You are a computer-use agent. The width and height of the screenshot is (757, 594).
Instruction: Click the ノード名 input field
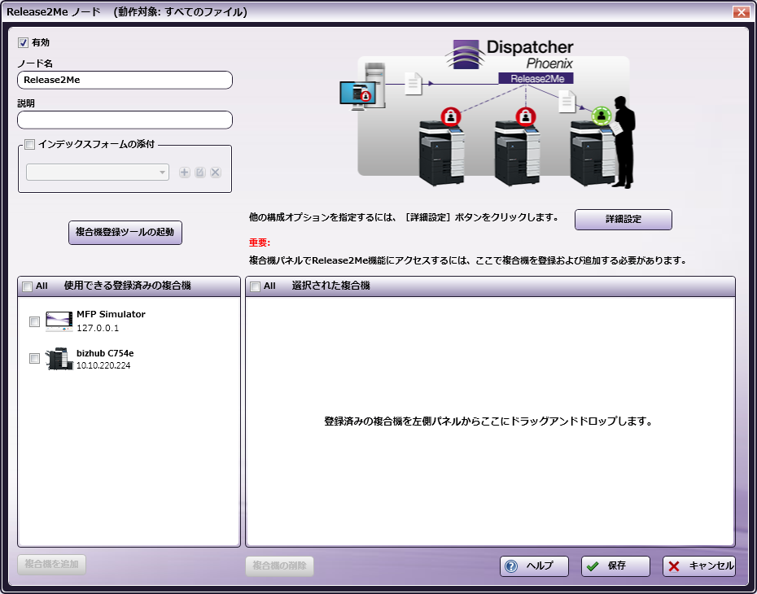125,80
